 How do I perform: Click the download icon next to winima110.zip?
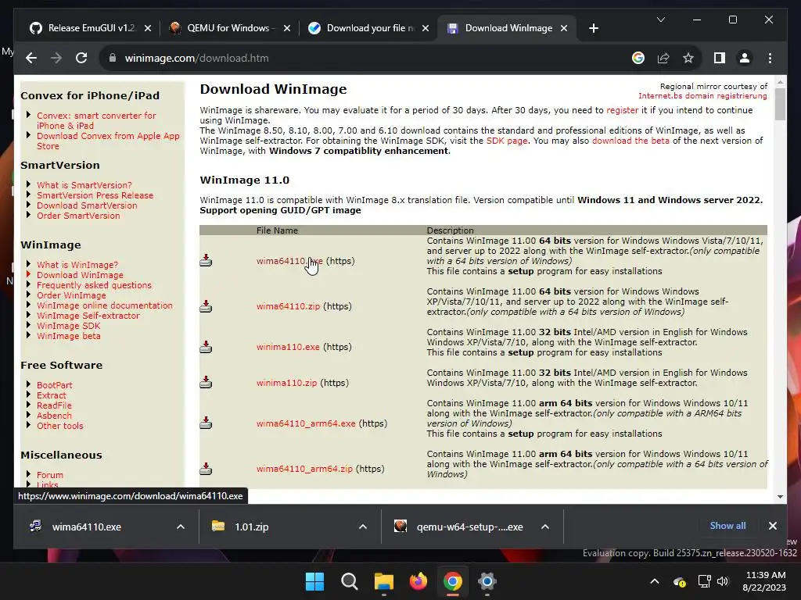[206, 382]
